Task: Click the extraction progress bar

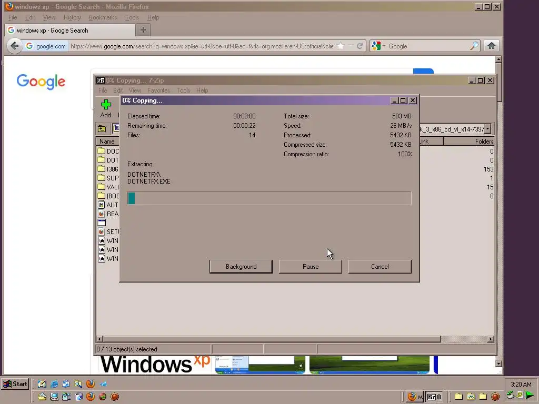Action: click(x=269, y=198)
